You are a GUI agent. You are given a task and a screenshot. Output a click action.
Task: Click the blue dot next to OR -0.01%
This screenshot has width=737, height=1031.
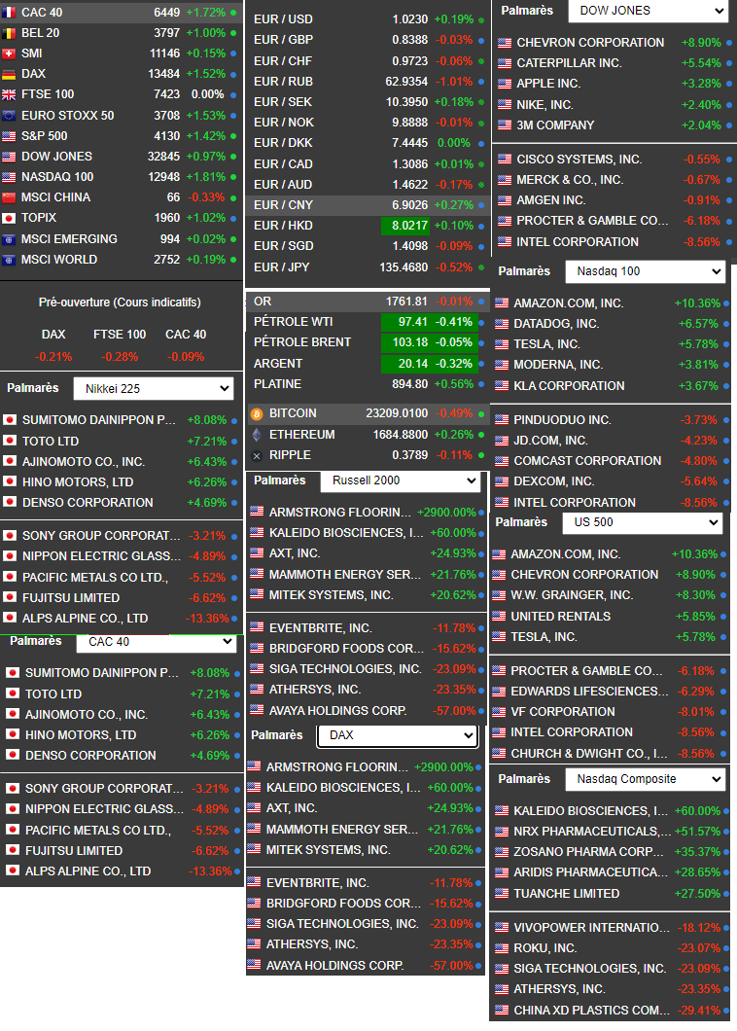pos(481,302)
